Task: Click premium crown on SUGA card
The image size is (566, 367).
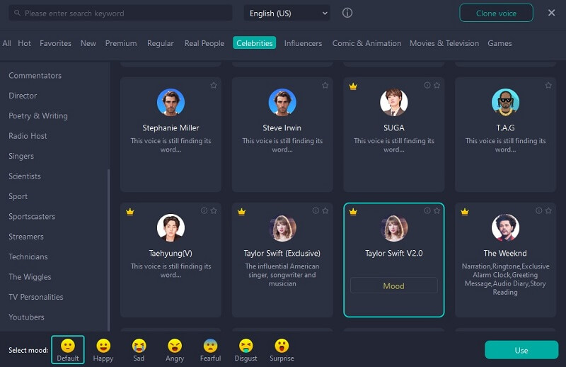Action: pos(353,86)
